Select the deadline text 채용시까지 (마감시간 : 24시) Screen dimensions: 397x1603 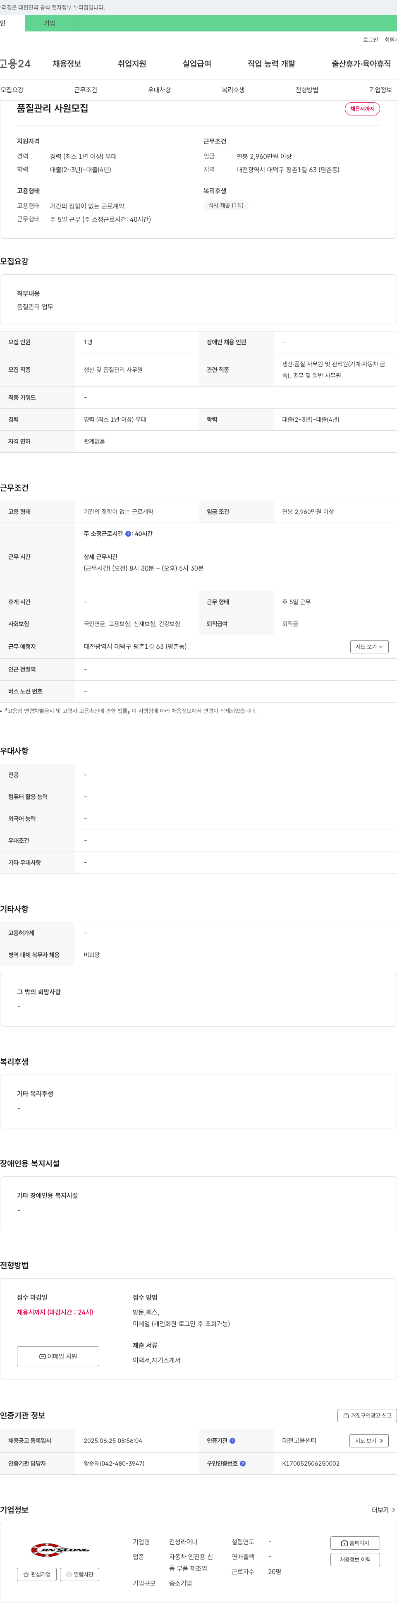55,1312
